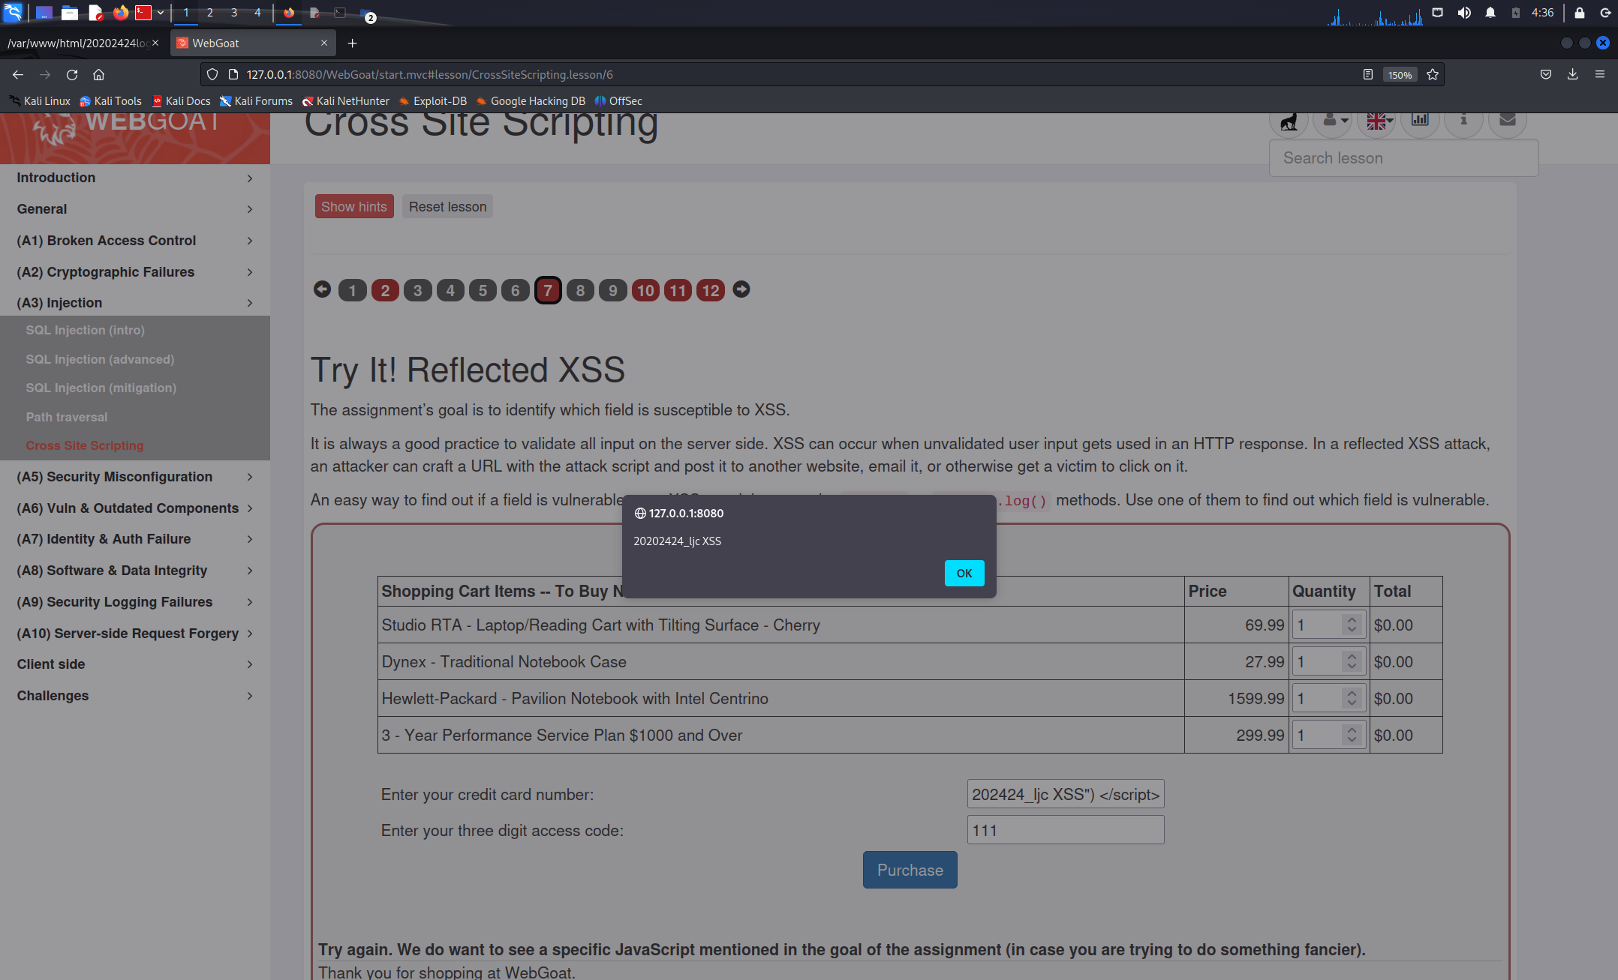The image size is (1618, 980).
Task: Click quantity stepper for 3-Year Service Plan
Action: coord(1351,735)
